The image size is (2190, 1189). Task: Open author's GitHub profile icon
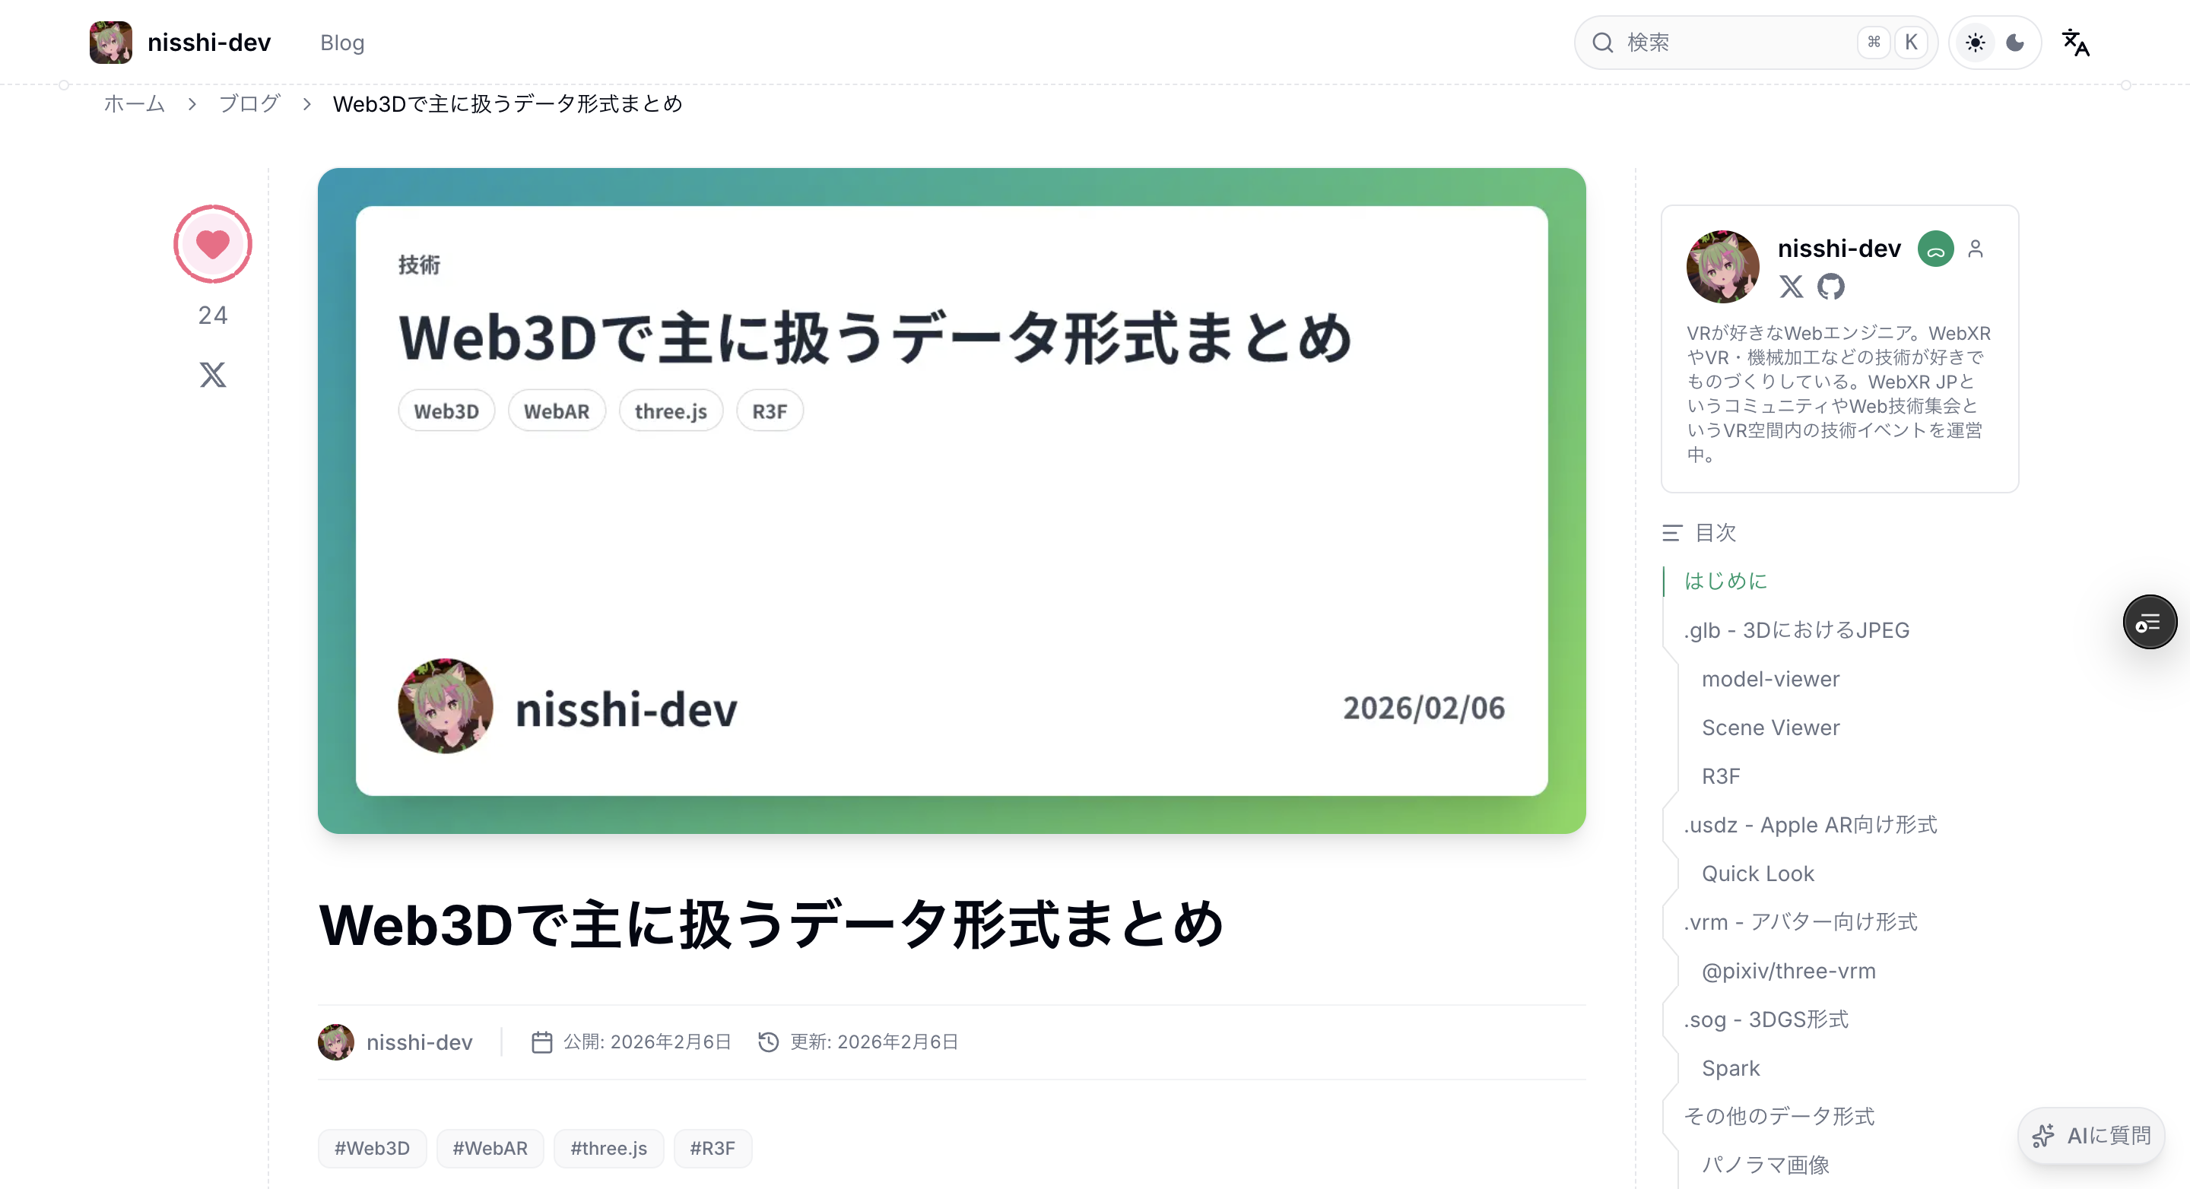(x=1830, y=287)
